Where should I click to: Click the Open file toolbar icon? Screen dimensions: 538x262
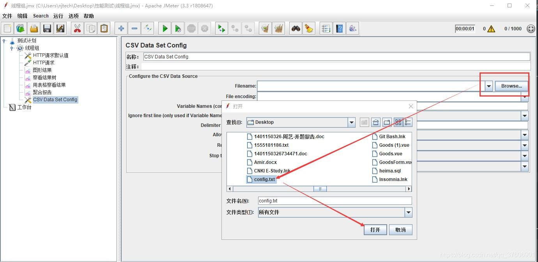coord(34,28)
